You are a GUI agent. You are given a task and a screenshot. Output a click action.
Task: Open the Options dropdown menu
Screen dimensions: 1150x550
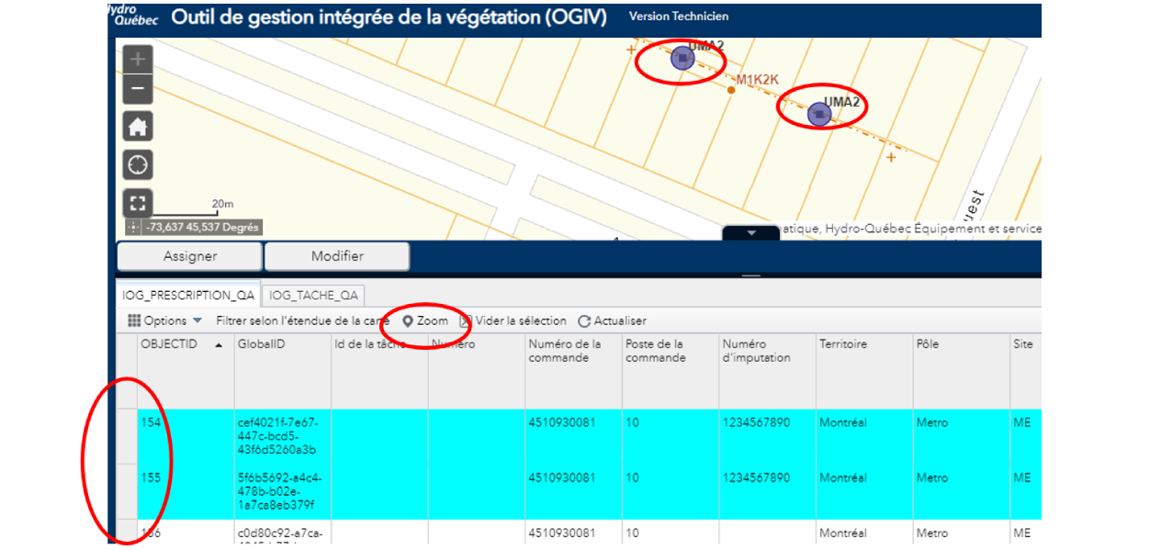164,320
